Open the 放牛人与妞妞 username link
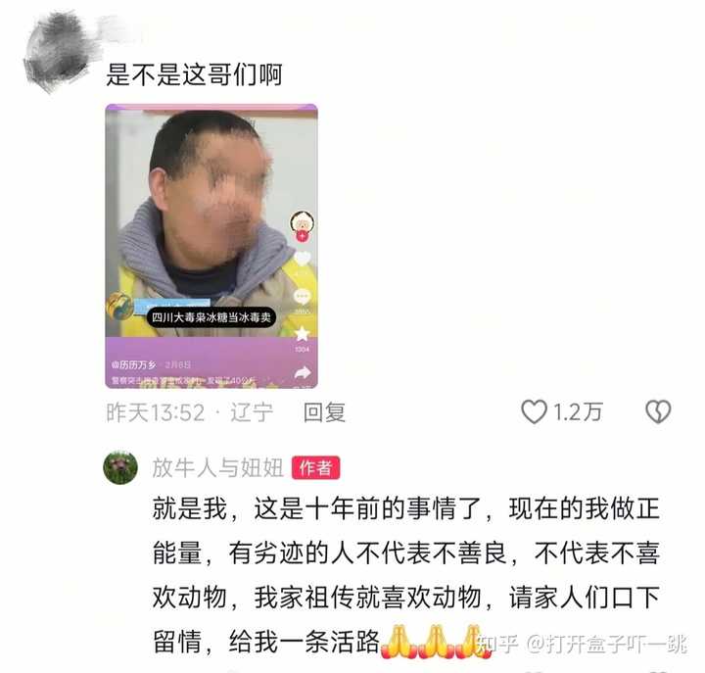The image size is (705, 673). click(217, 468)
